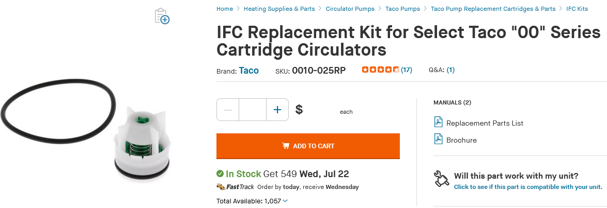Viewport: 607px width, 208px height.
Task: Click the add-to-list clipboard icon
Action: tap(162, 16)
